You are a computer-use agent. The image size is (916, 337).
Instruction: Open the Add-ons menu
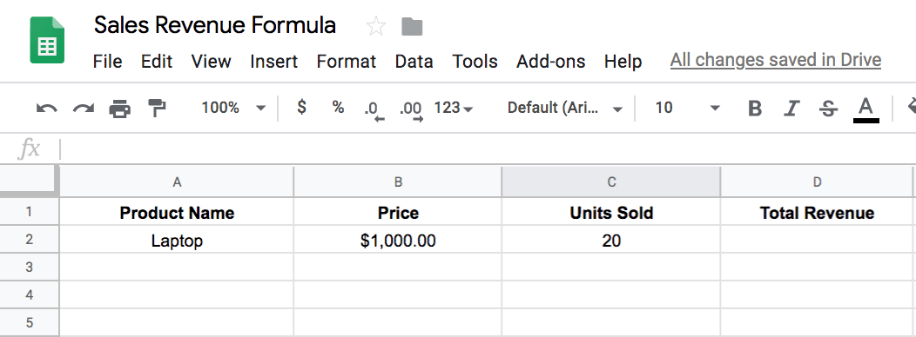tap(551, 61)
